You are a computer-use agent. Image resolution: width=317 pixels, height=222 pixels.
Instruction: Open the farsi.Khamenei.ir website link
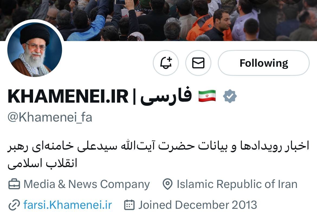point(67,205)
